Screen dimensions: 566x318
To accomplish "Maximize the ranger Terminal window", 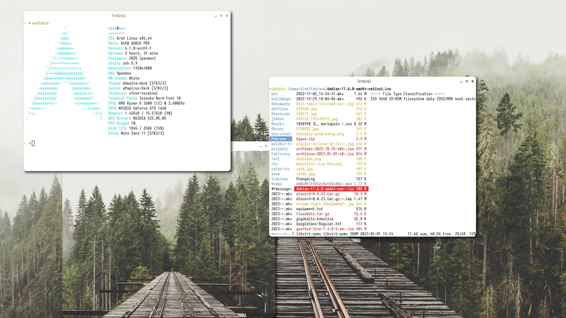I will point(466,81).
